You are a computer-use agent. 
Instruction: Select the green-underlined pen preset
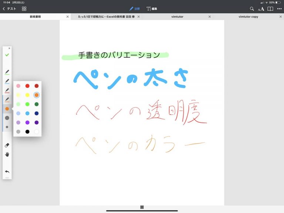[7, 72]
